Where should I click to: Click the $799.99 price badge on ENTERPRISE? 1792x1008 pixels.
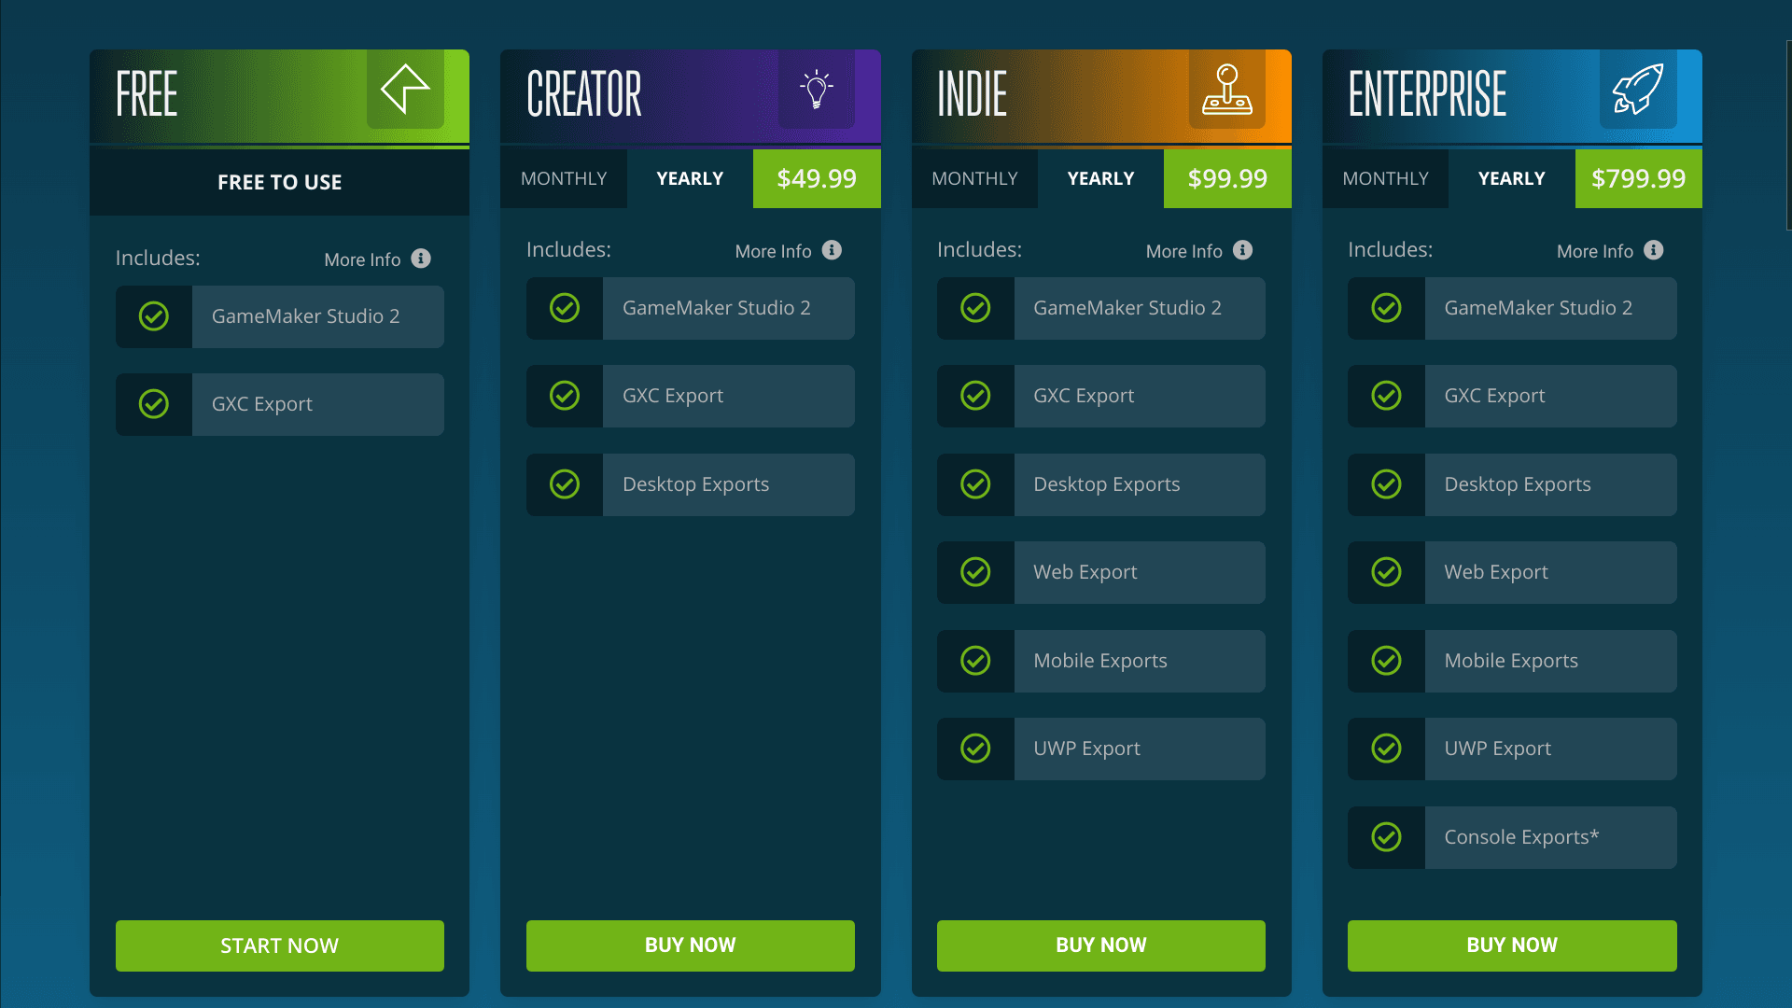click(x=1638, y=178)
